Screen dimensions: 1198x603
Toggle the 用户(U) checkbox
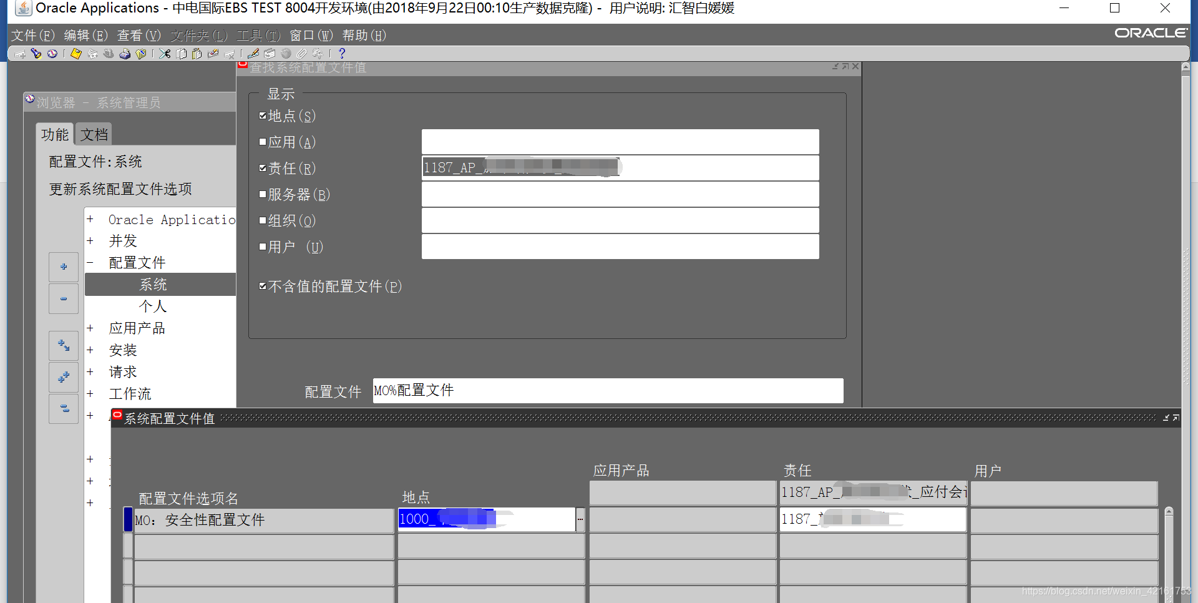coord(263,247)
